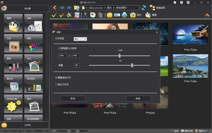Image resolution: width=212 pixels, height=133 pixels.
Task: Open the 颜色 (color) batch tile
Action: [34, 43]
